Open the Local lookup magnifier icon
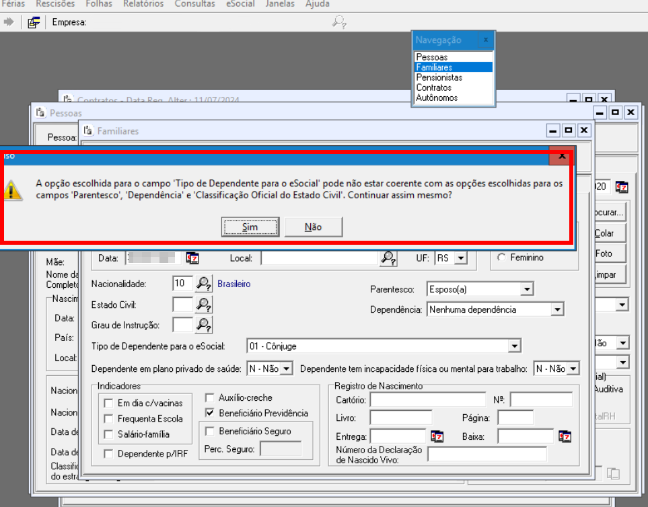648x507 pixels. tap(388, 258)
